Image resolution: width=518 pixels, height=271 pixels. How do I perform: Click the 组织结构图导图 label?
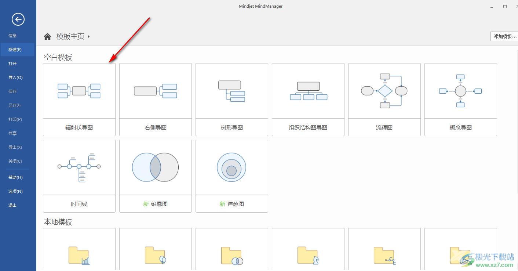tap(308, 127)
